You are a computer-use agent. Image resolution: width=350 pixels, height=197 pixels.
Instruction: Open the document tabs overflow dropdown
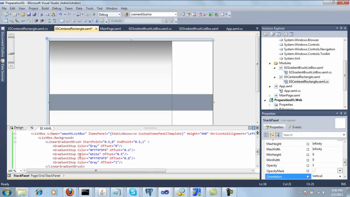tap(257, 28)
